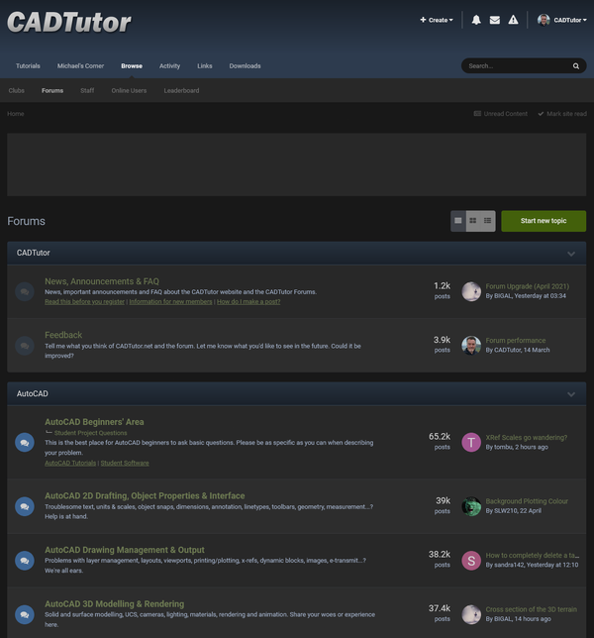The width and height of the screenshot is (594, 638).
Task: Open Michael's Corner menu item
Action: pos(80,66)
